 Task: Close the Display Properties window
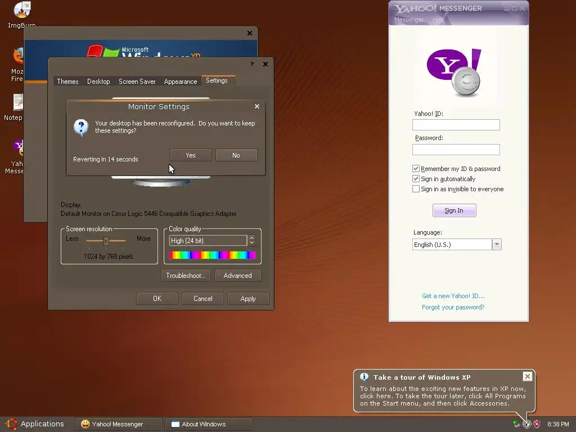(x=265, y=64)
